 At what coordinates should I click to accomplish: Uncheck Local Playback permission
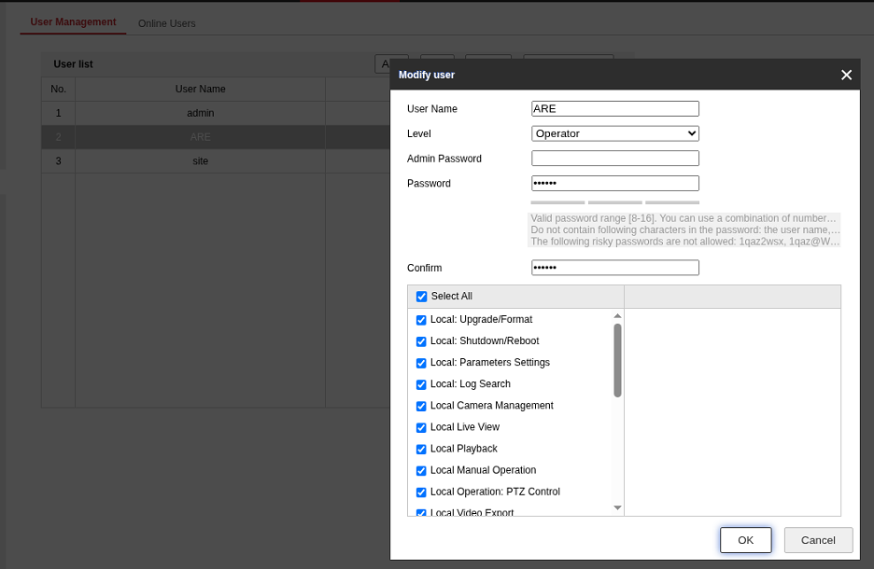[421, 449]
